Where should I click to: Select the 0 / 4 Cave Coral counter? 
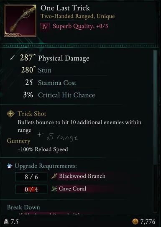tap(31, 189)
